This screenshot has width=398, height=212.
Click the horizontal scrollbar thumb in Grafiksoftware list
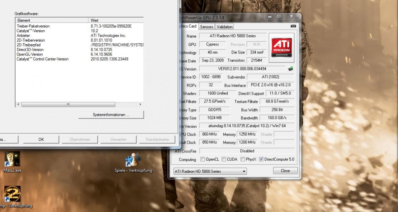68,104
